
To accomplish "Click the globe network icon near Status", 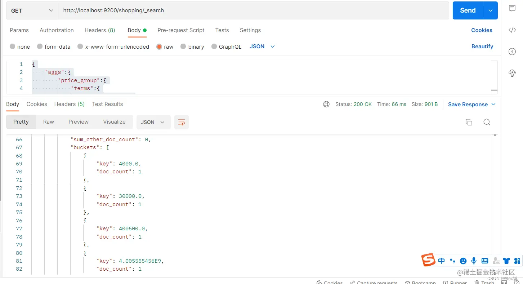I will point(326,104).
